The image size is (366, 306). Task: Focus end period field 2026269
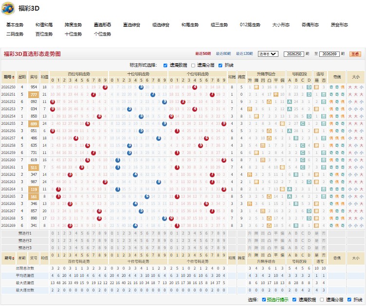tap(329, 54)
